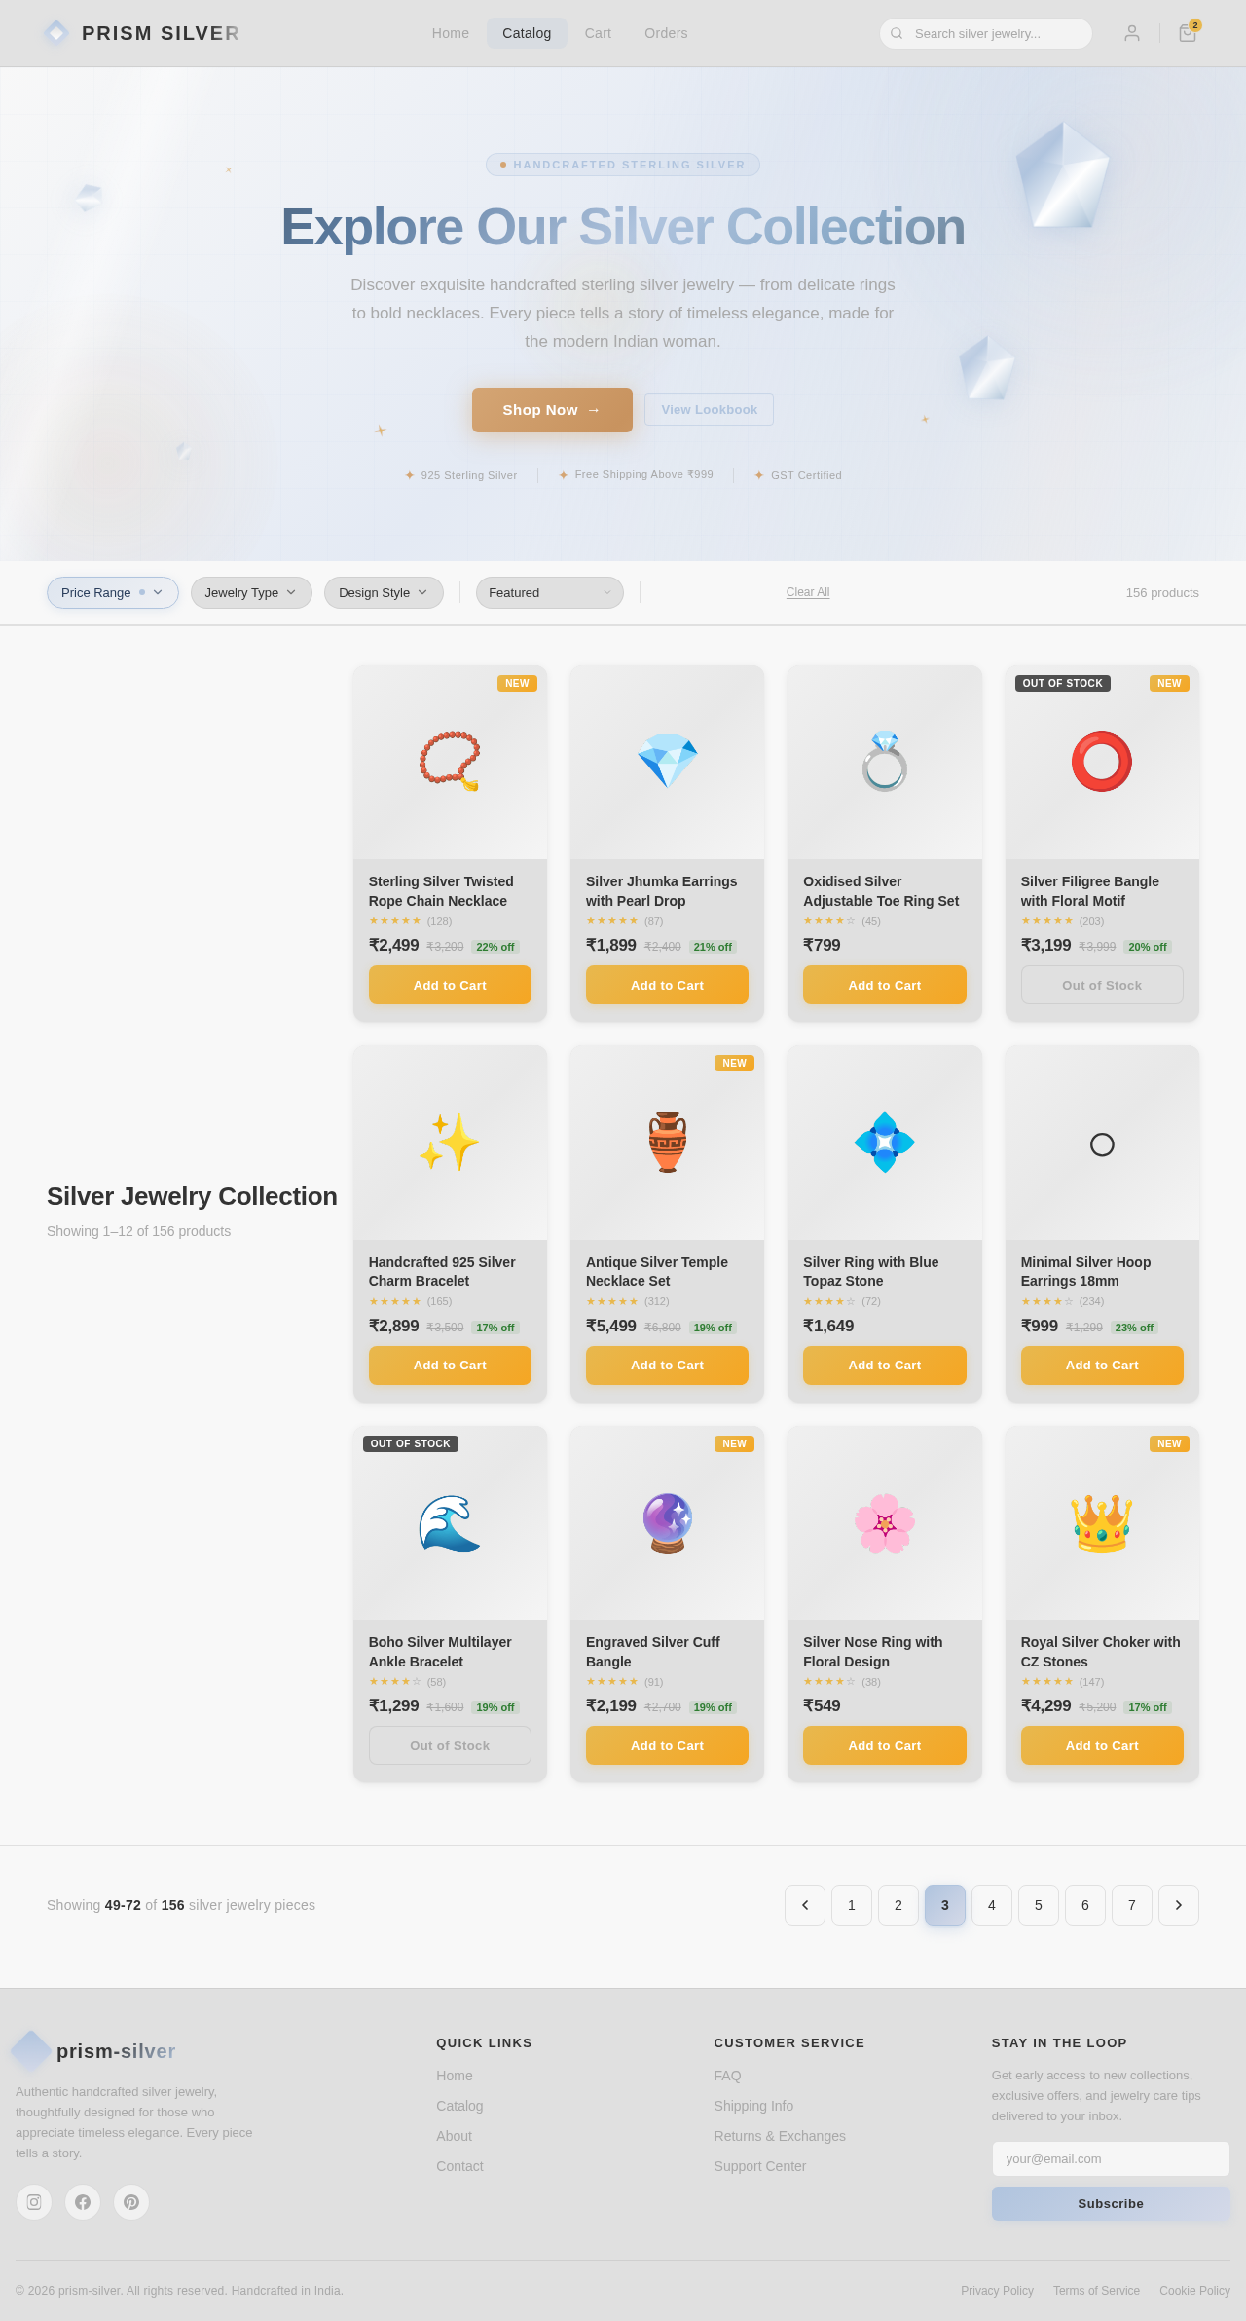1246x2321 pixels.
Task: Go to pagination page 1
Action: (x=852, y=1905)
